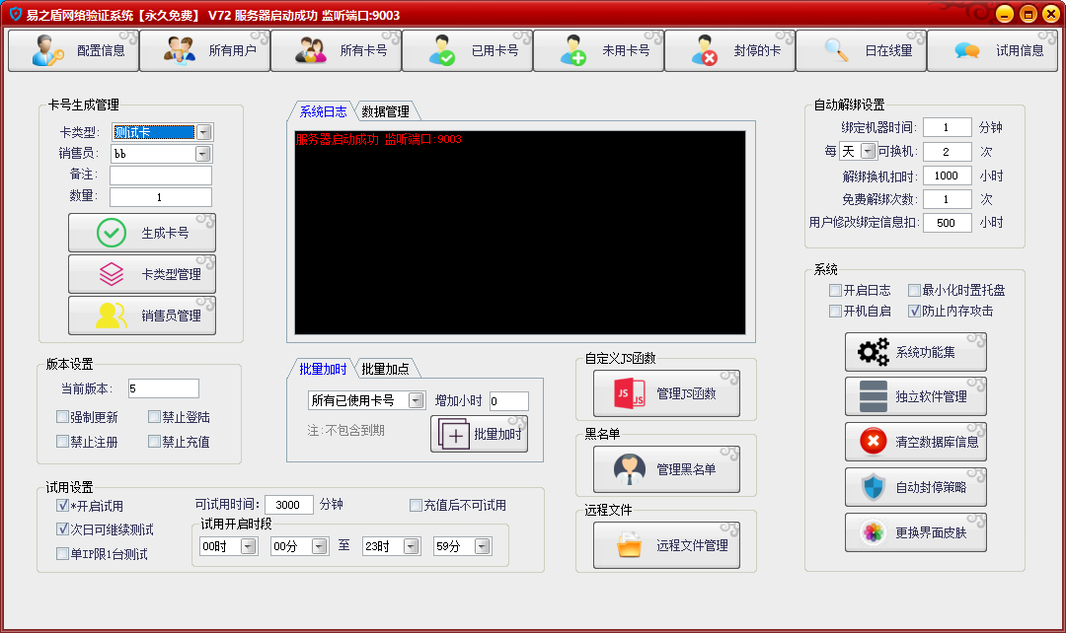Uncheck the 防止内存攻击 checkbox
This screenshot has width=1066, height=633.
point(914,311)
